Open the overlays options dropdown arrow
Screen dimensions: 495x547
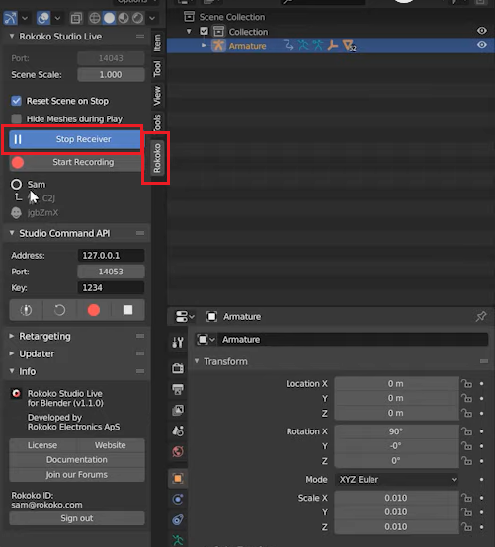coord(57,18)
